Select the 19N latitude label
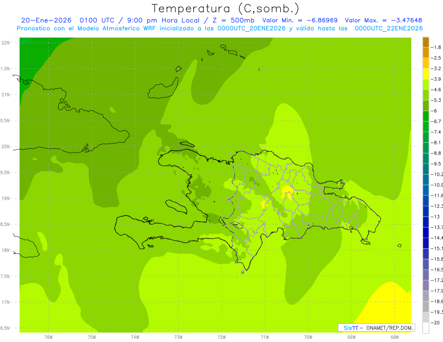 pos(6,198)
